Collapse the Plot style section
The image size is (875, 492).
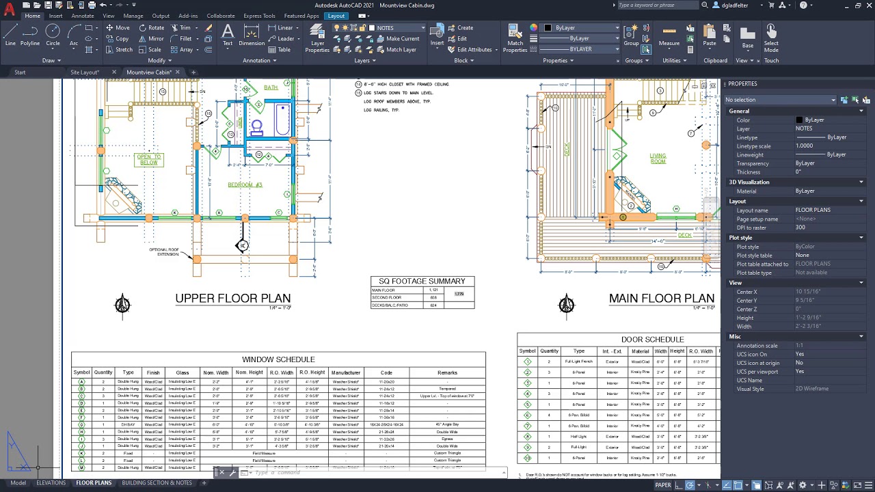861,238
